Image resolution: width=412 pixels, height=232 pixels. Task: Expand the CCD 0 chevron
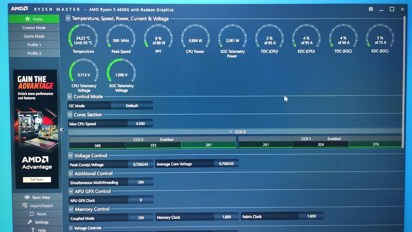coord(231,132)
